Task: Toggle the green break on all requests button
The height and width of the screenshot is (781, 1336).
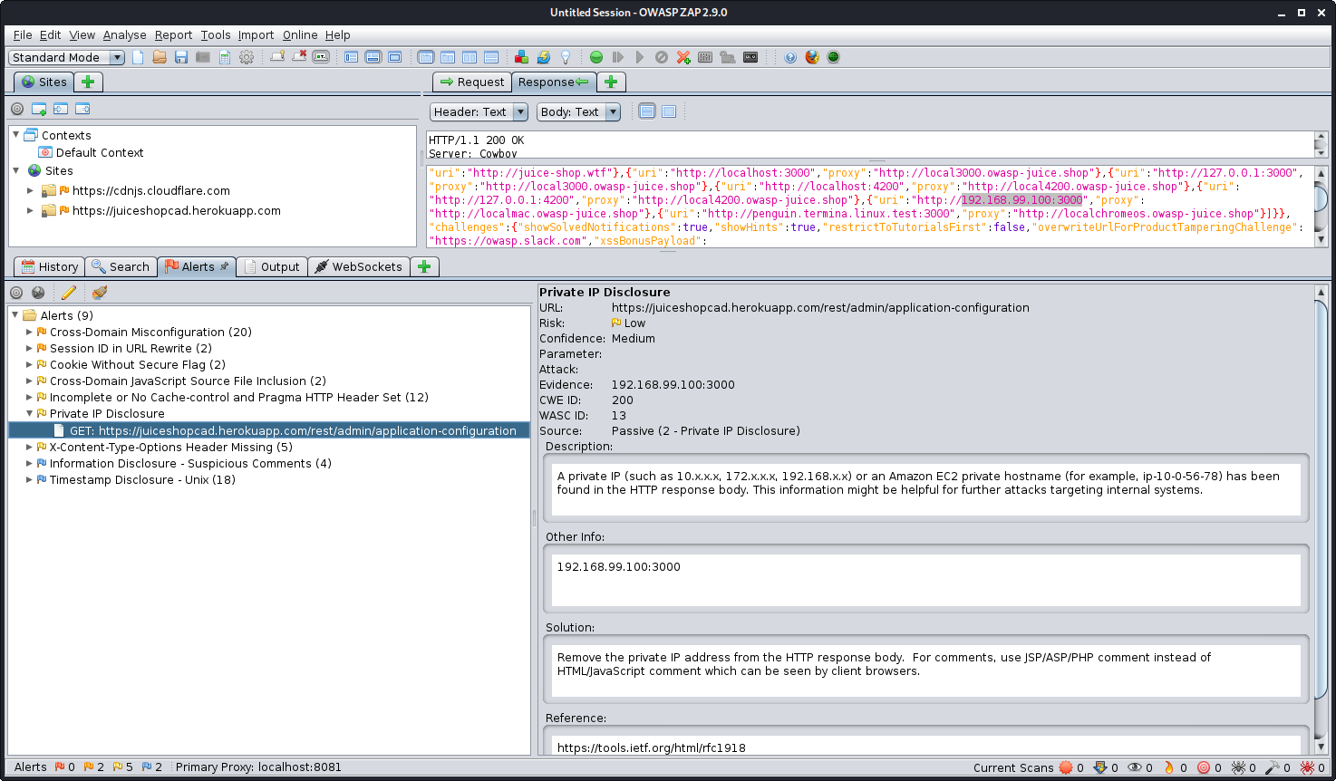Action: pyautogui.click(x=596, y=57)
